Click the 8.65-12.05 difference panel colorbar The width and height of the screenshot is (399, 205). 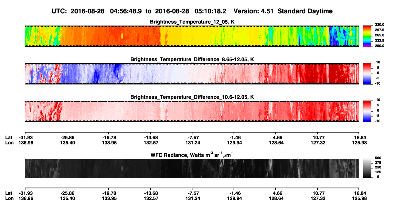tap(367, 73)
